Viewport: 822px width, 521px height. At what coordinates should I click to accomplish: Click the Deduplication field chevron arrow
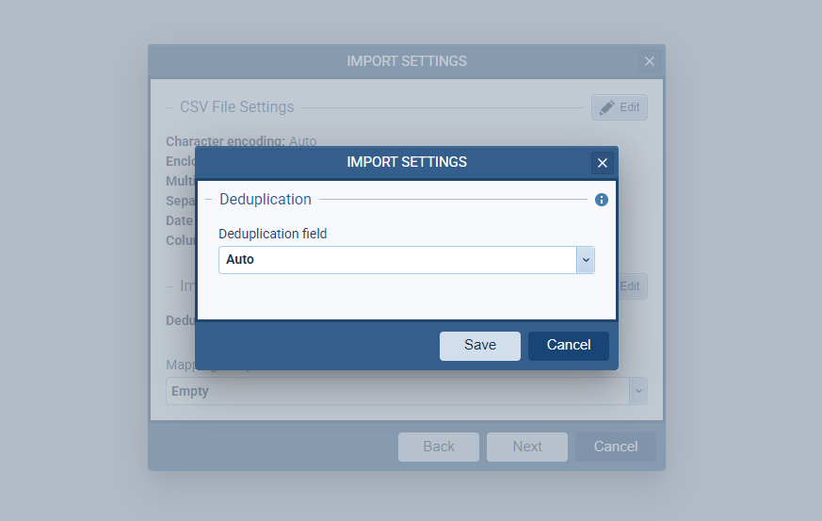pyautogui.click(x=586, y=260)
